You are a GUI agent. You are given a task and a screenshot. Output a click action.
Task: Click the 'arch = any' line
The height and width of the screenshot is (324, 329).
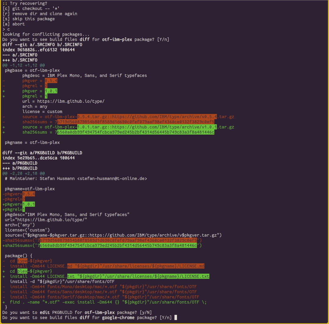(x=35, y=107)
